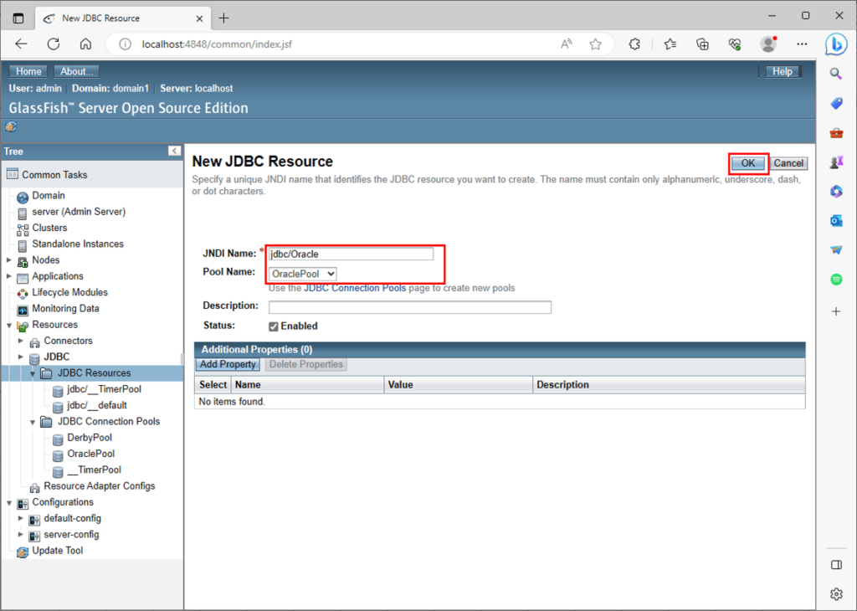Open Bing Copilot in the browser sidebar
The height and width of the screenshot is (611, 857).
(836, 44)
